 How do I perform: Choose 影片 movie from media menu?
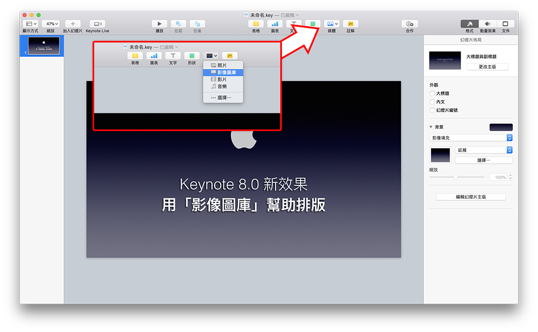223,79
